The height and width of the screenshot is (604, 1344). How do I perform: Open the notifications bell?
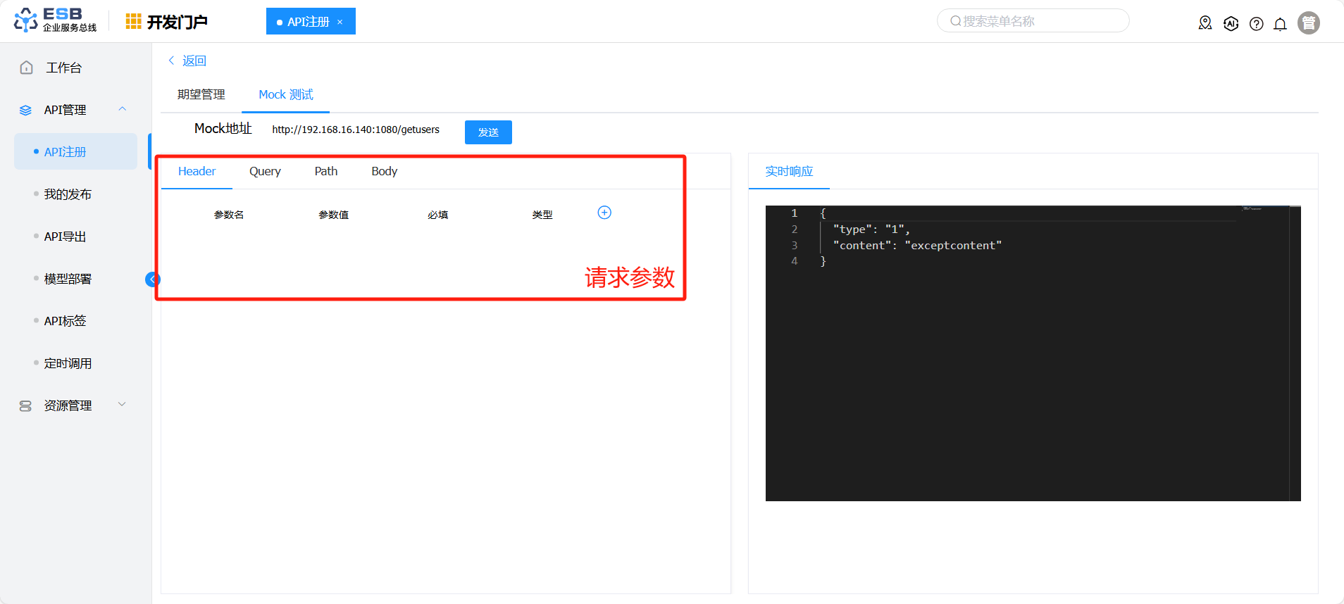pos(1280,24)
